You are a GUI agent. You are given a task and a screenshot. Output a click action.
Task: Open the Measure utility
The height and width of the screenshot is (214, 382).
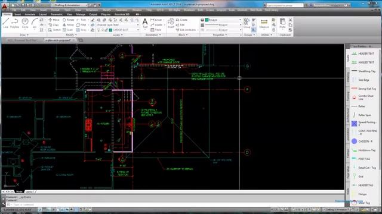coord(264,24)
